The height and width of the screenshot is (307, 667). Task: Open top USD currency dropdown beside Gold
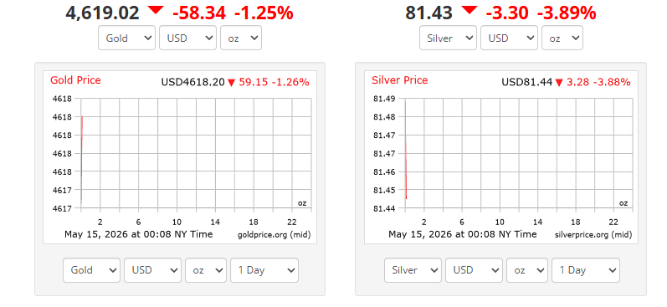click(188, 38)
